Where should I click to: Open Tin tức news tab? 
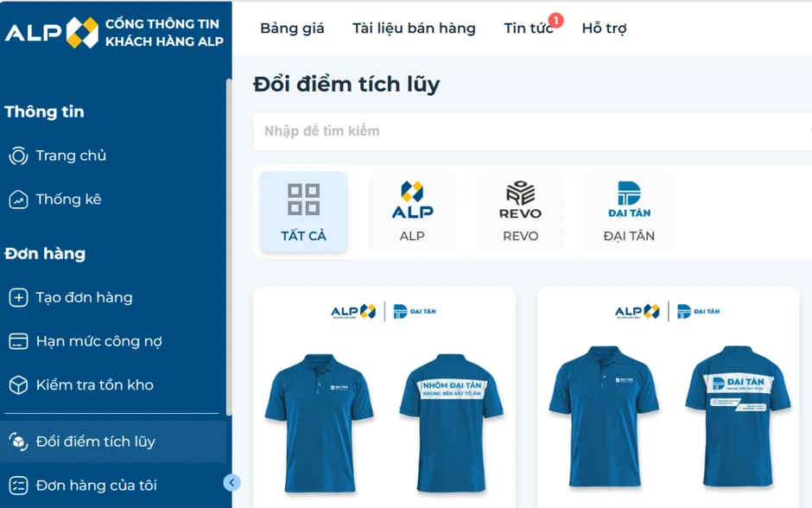tap(528, 28)
